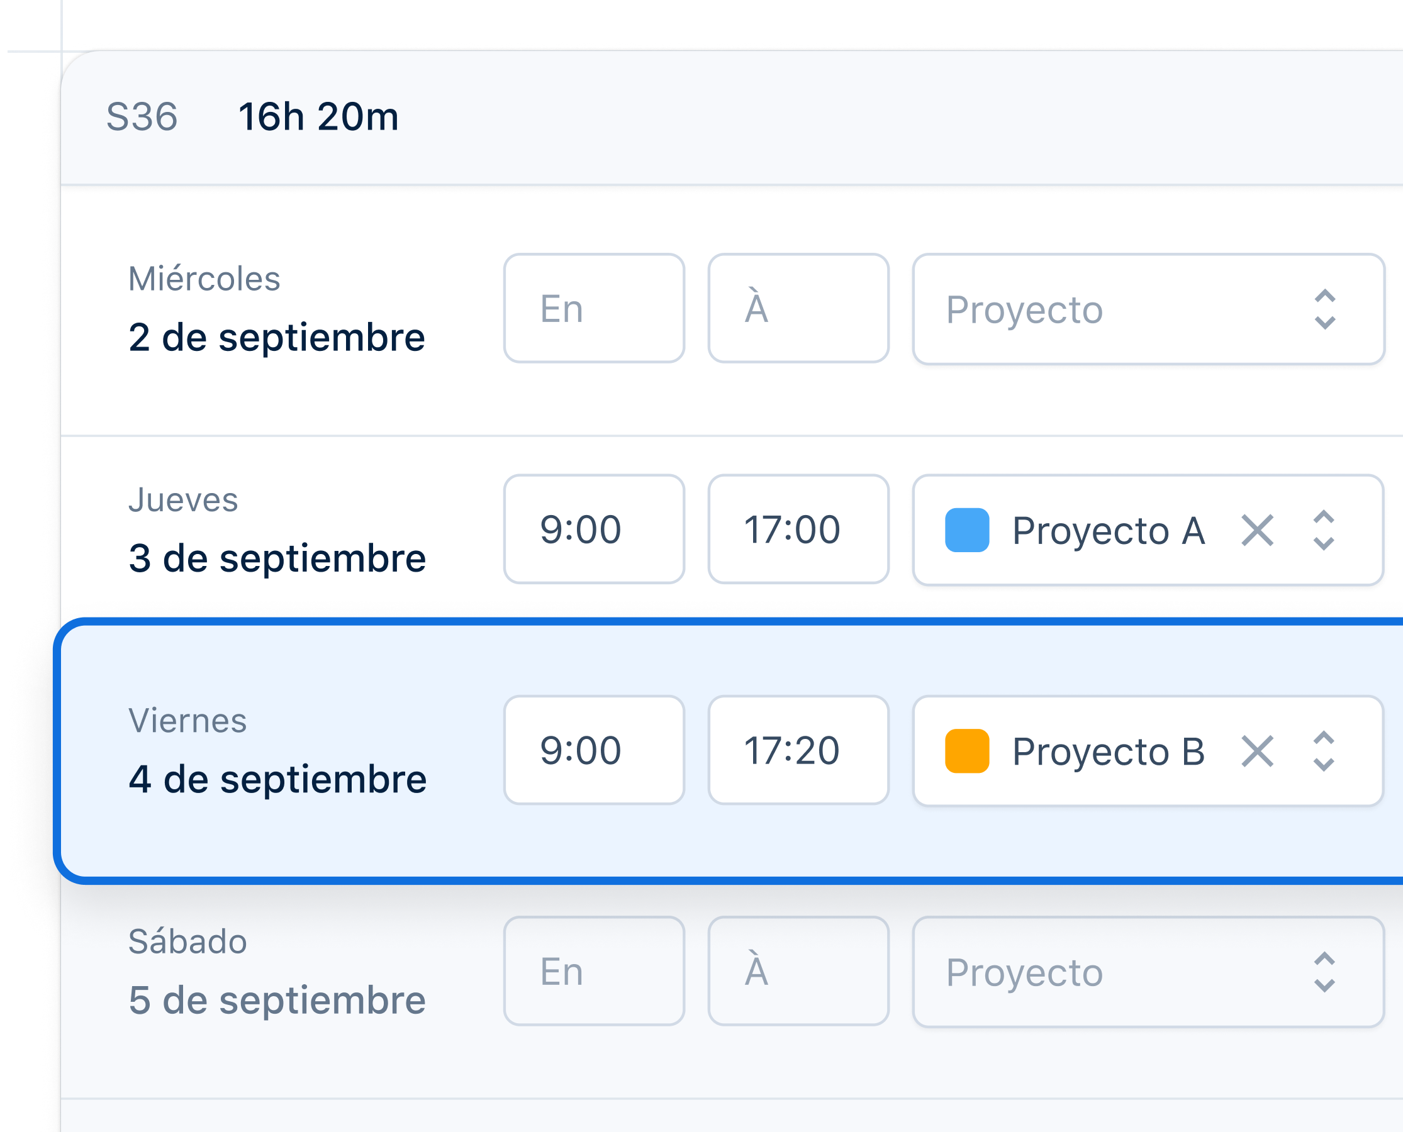Focus the Miércoles 'À' end time field

pos(798,308)
